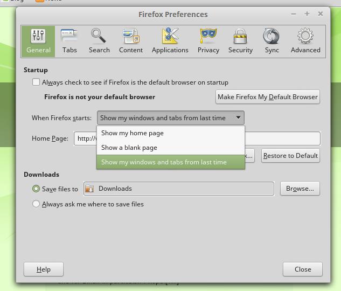The image size is (341, 291).
Task: Choose 'Always ask me where to save files'
Action: [36, 204]
